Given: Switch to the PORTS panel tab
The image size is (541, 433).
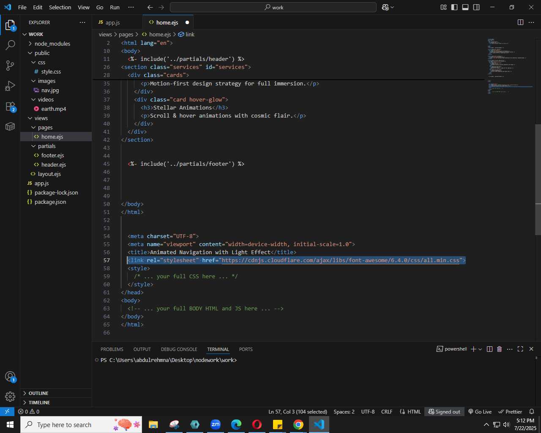Looking at the screenshot, I should click(246, 349).
